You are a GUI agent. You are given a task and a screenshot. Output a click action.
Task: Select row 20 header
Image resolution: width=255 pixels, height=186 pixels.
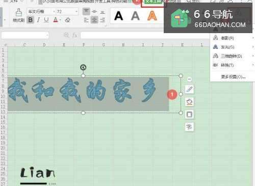tap(3, 148)
